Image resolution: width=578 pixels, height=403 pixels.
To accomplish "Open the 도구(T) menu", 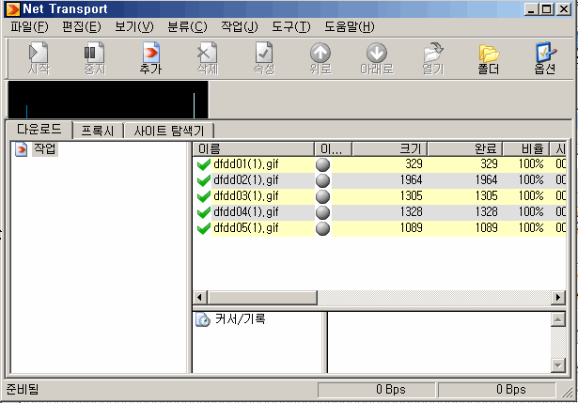I will 291,26.
